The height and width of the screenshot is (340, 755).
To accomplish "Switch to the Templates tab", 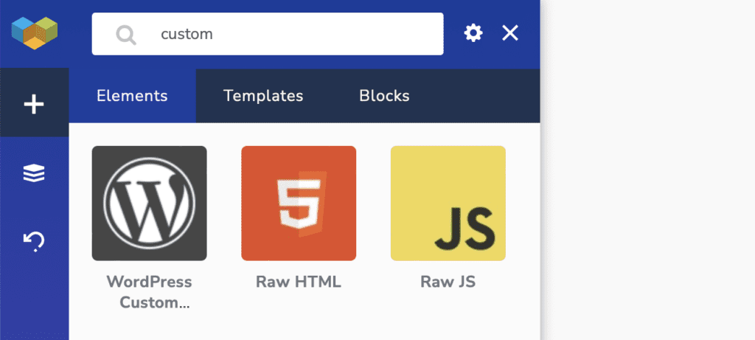I will [x=263, y=96].
